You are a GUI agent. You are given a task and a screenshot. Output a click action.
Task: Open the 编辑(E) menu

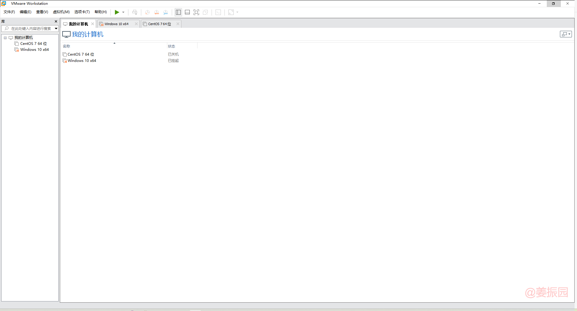pos(25,12)
